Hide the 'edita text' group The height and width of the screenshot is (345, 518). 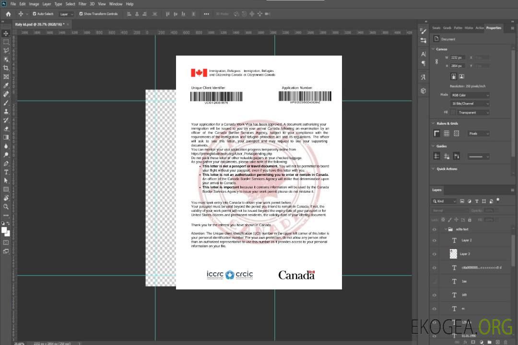coord(435,230)
